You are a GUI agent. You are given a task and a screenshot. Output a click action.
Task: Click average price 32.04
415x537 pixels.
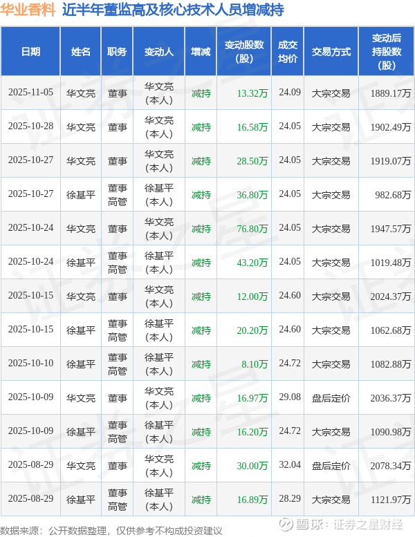[x=290, y=465]
